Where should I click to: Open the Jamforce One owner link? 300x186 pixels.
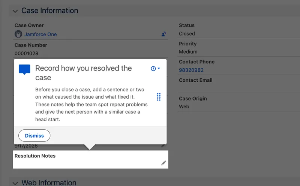point(40,34)
